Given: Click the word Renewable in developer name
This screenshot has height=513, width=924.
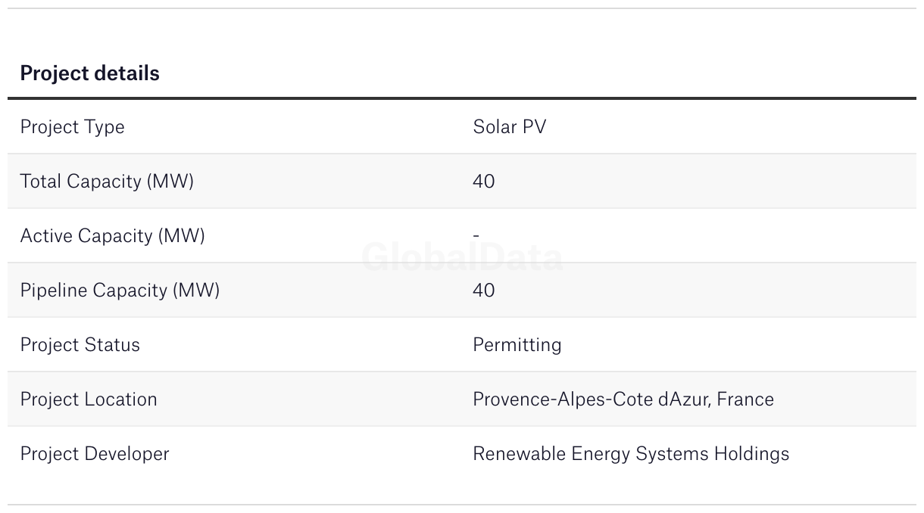Looking at the screenshot, I should point(519,454).
